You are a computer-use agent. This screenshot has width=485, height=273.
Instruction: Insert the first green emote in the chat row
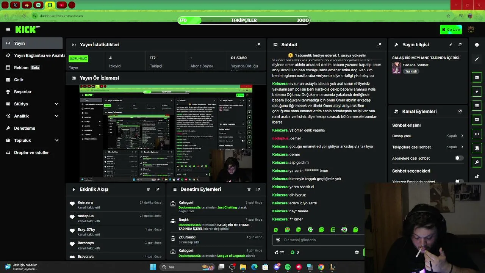point(276,229)
